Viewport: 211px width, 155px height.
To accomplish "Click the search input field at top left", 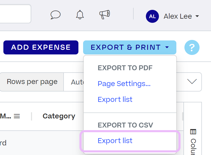I will [15, 14].
